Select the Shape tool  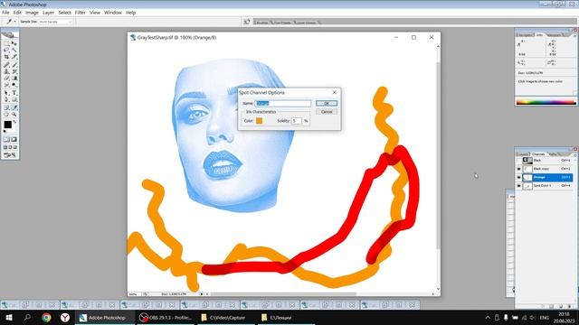[14, 100]
